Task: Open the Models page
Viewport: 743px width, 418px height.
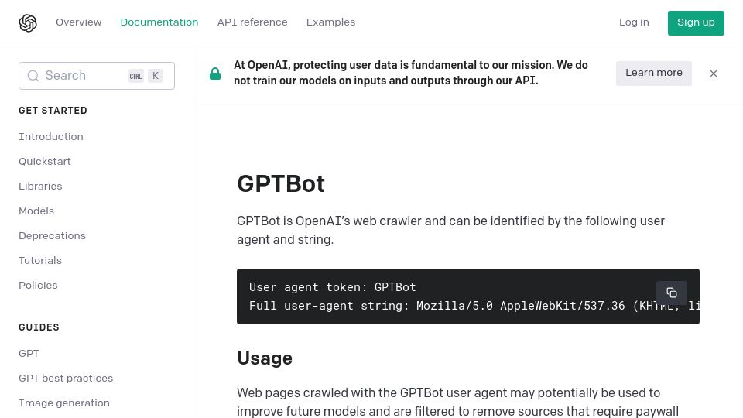Action: click(36, 211)
